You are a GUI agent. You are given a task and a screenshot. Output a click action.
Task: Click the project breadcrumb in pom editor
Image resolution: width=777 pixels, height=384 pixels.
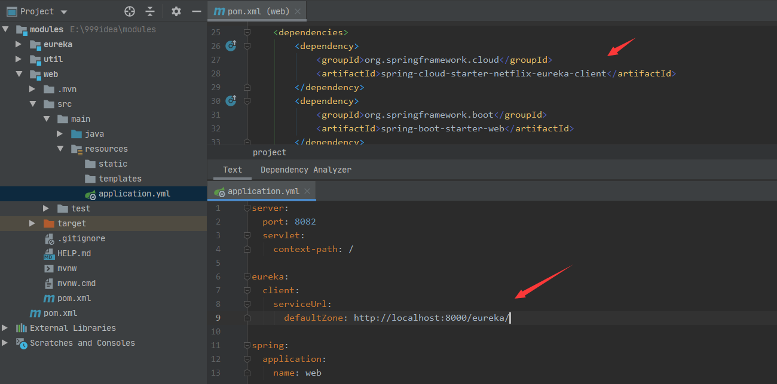270,152
